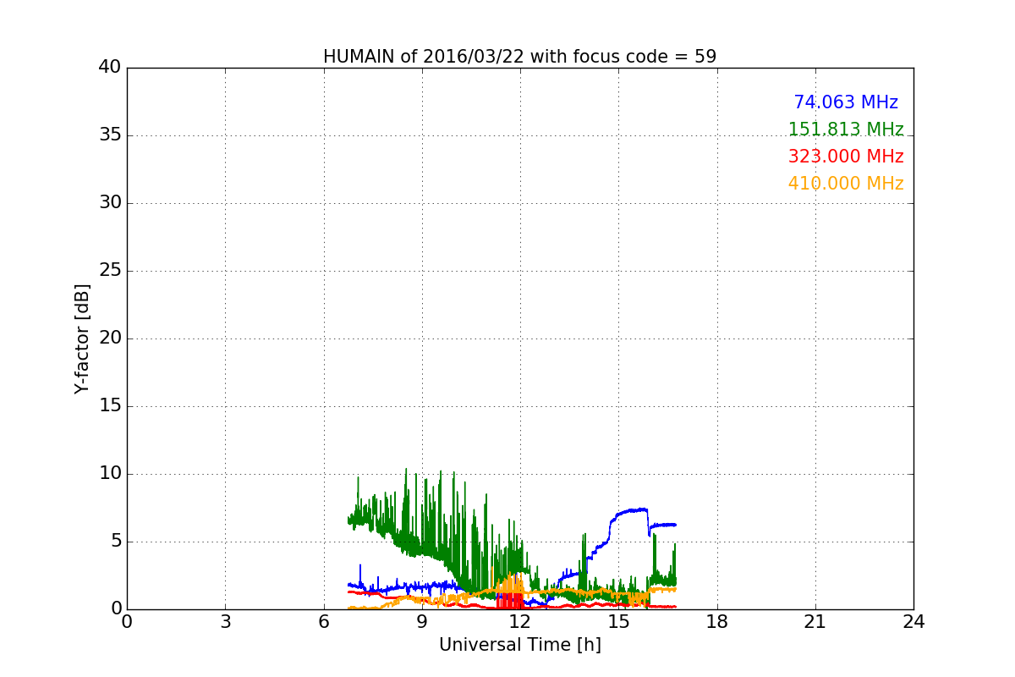1015x677 pixels.
Task: Click the y-axis tick label '35'
Action: [110, 135]
